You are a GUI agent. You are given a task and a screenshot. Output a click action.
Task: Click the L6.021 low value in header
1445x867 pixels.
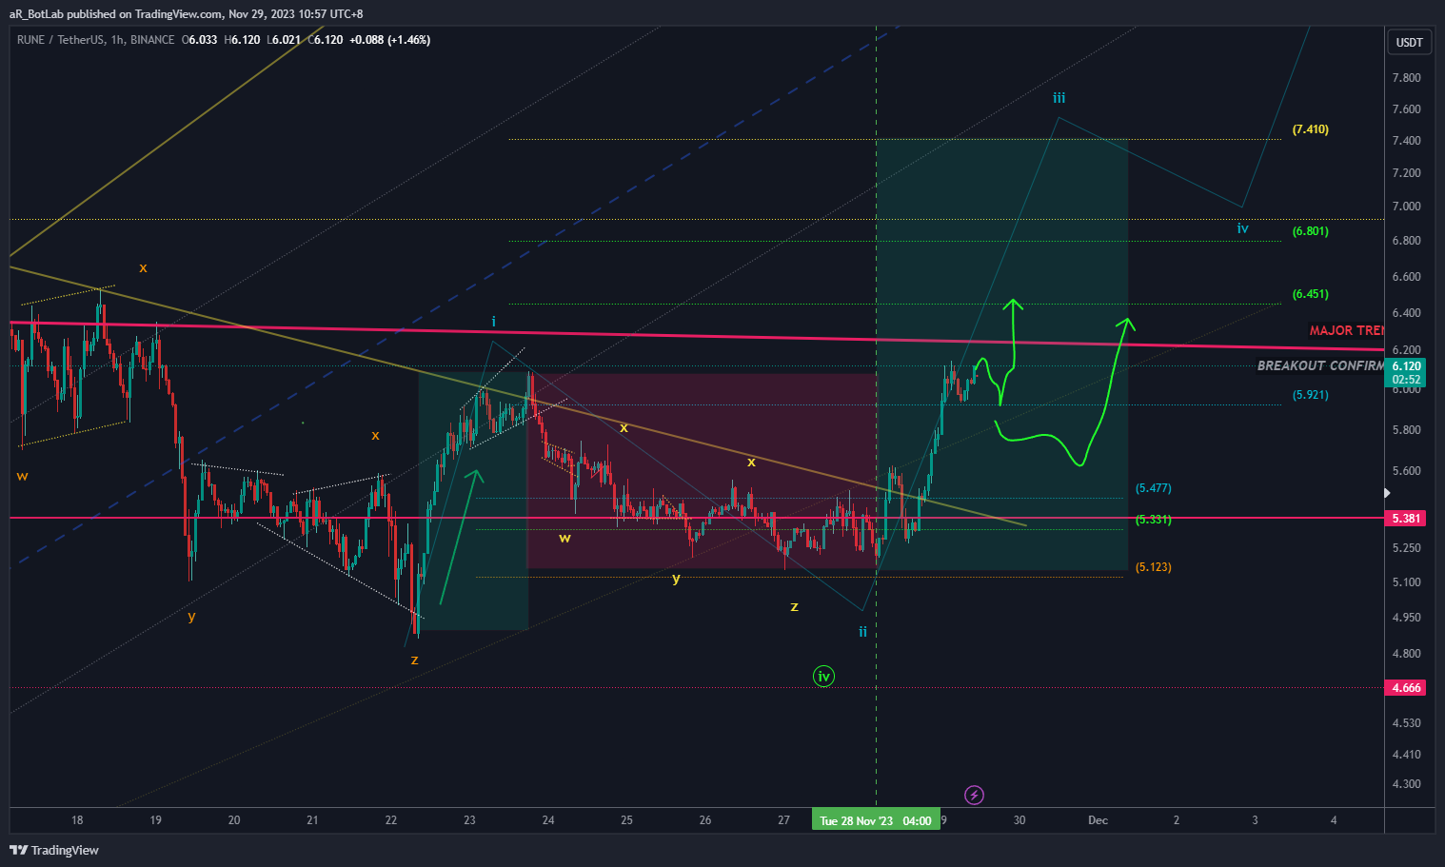click(x=284, y=40)
